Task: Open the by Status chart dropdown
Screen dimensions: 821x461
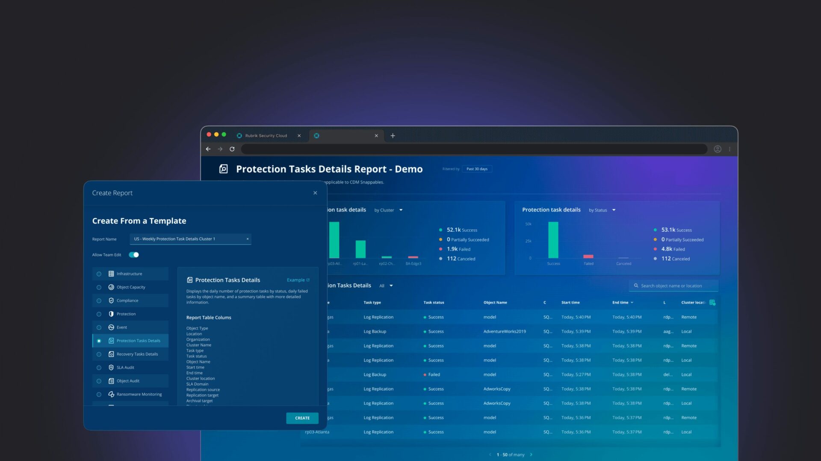Action: click(602, 210)
